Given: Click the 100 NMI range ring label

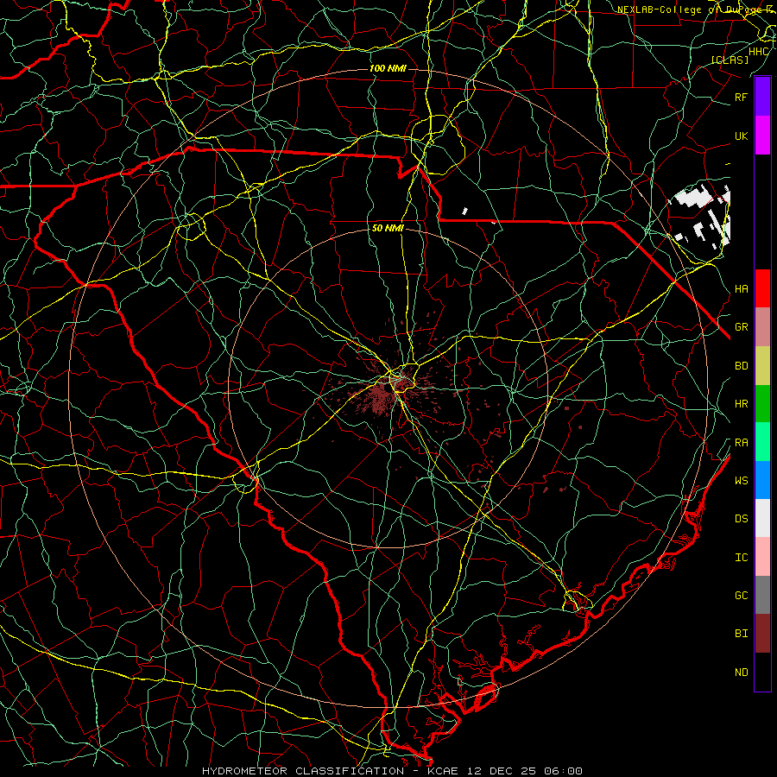Looking at the screenshot, I should (388, 68).
